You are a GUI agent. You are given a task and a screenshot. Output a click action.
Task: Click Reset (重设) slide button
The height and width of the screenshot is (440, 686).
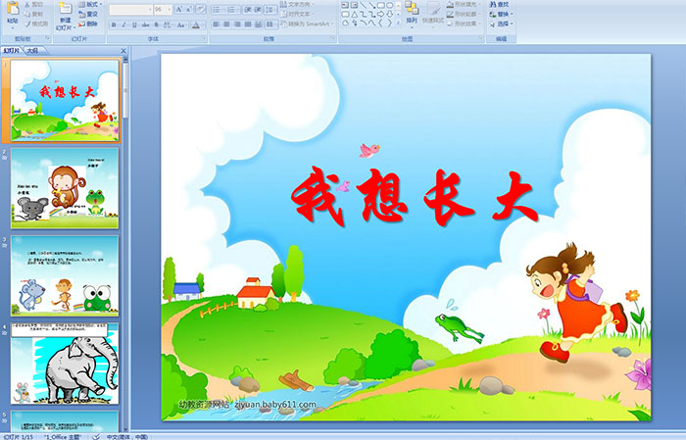(x=88, y=15)
